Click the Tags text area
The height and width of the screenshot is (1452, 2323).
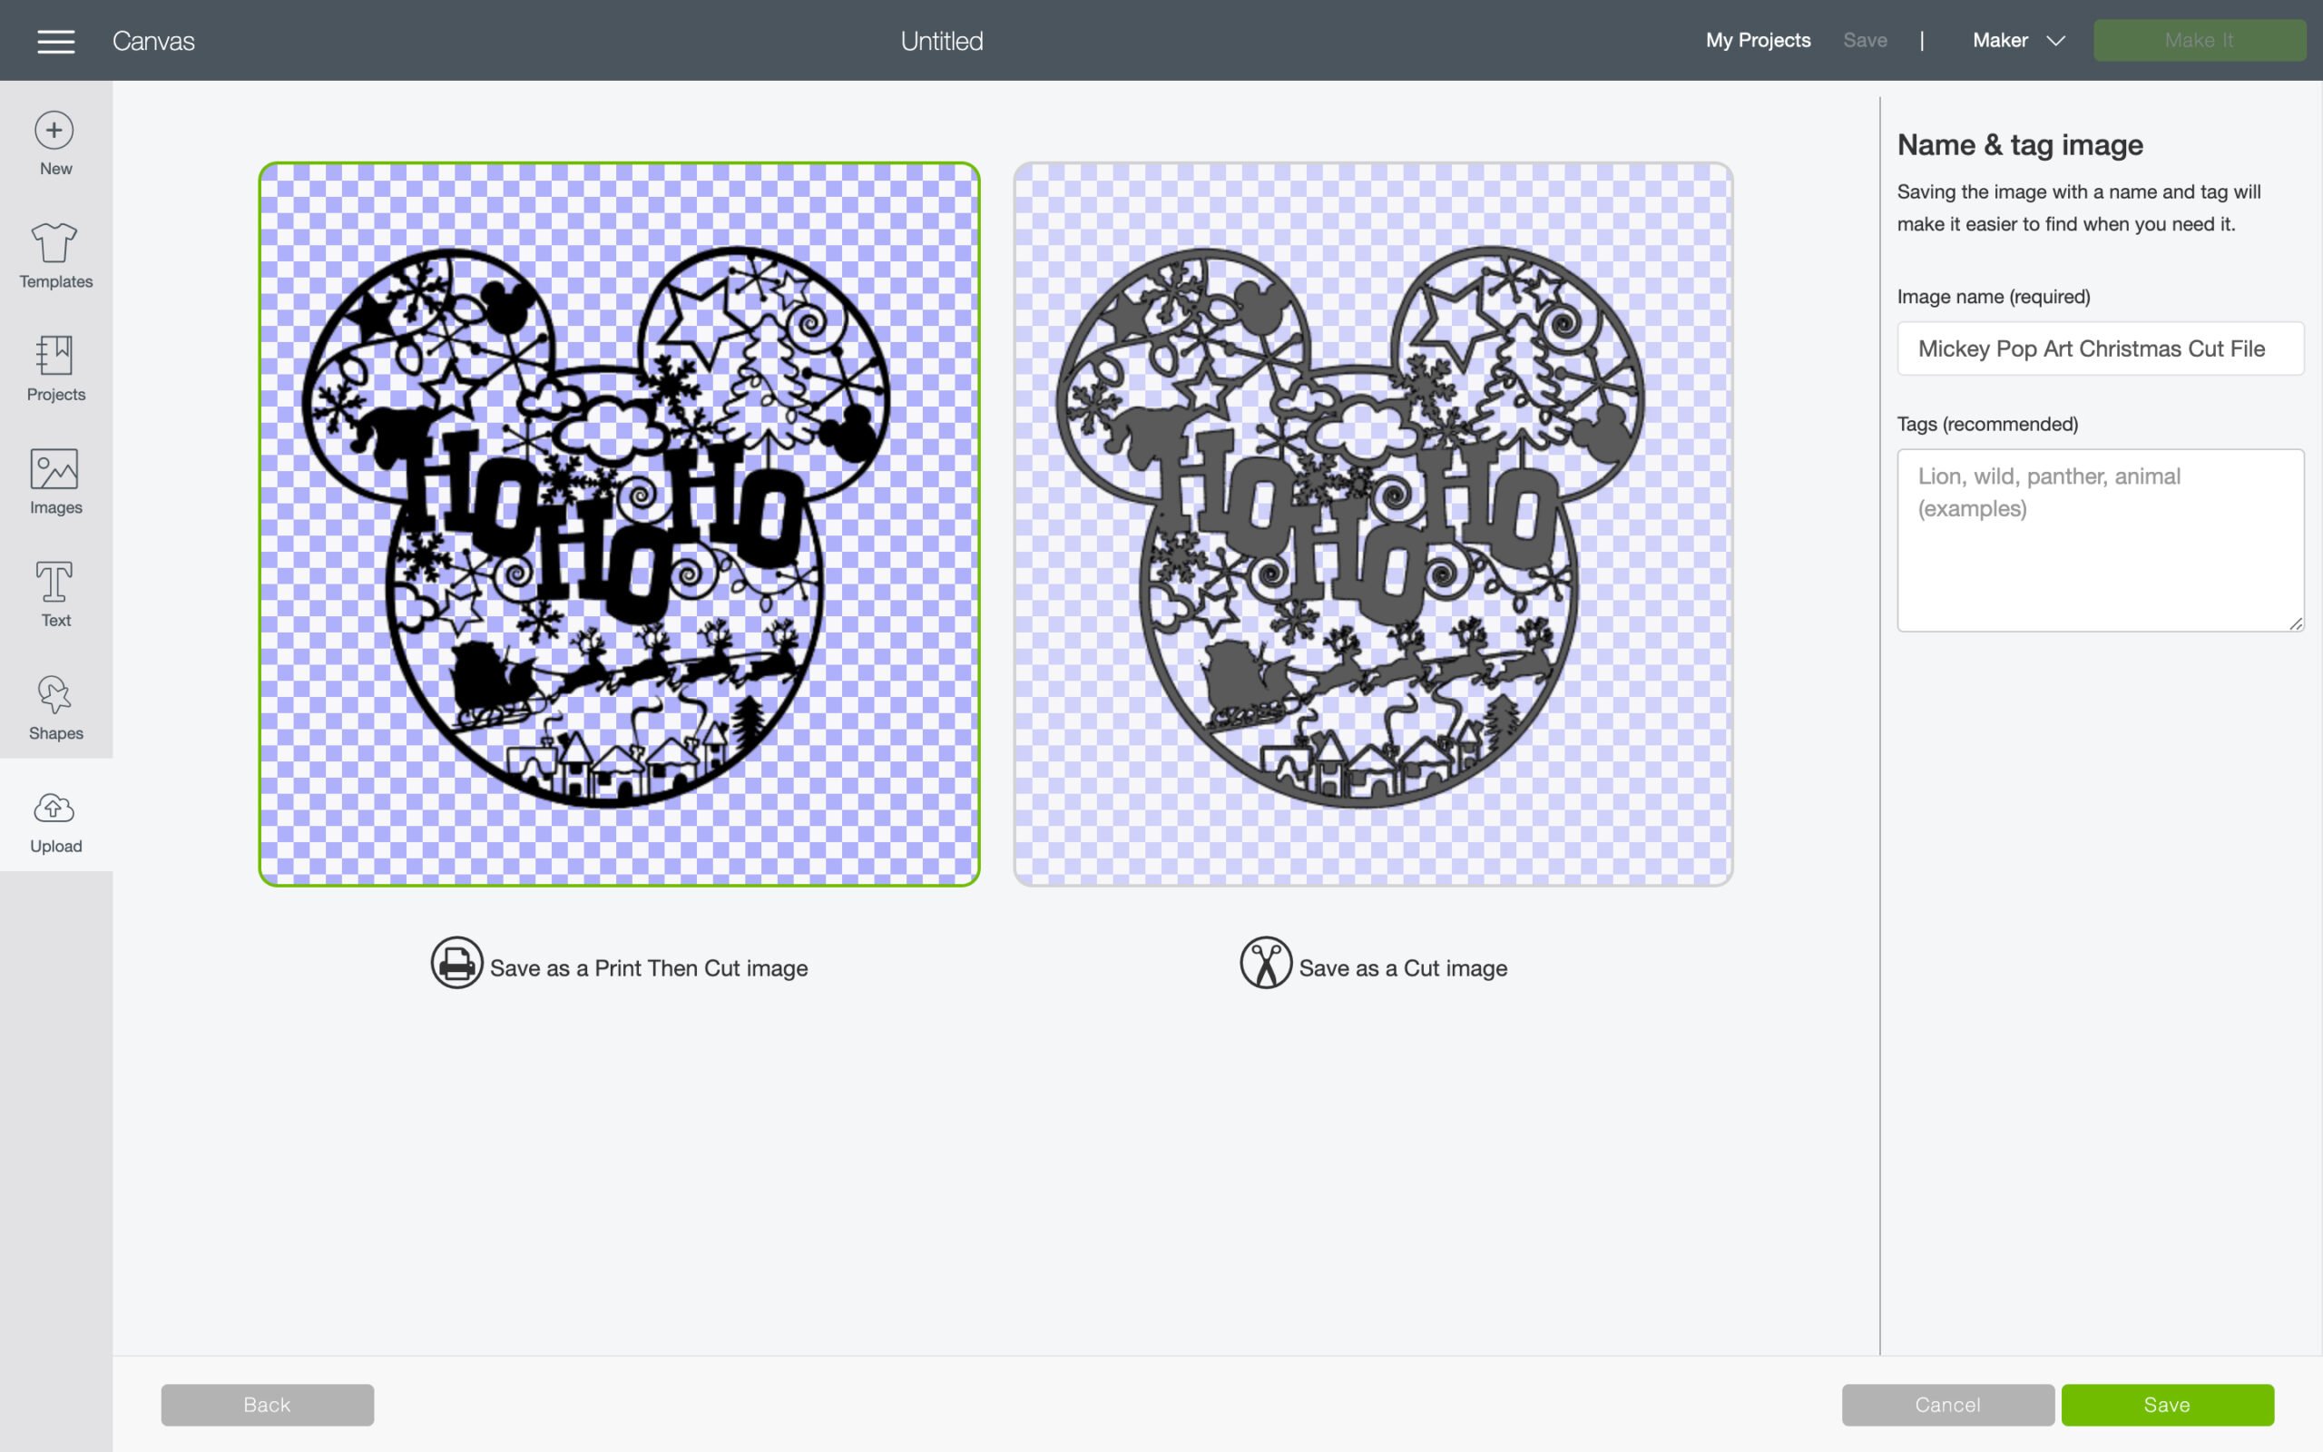pyautogui.click(x=2101, y=540)
